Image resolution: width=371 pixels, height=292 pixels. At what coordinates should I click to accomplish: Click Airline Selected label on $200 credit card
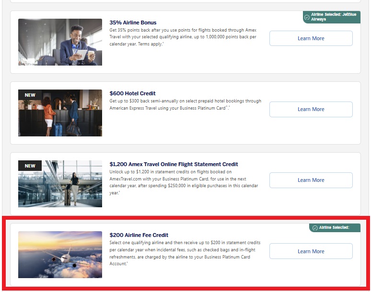pos(334,227)
